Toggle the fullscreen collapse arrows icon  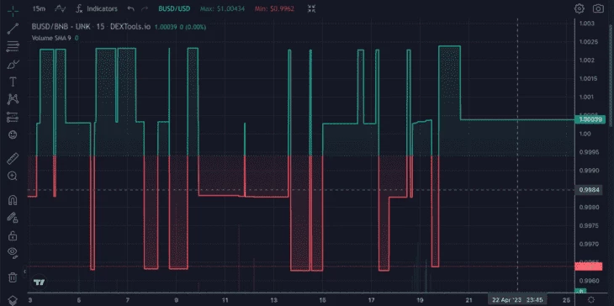[x=312, y=8]
